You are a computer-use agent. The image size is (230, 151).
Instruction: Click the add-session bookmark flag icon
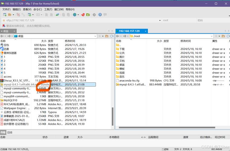pos(4,26)
